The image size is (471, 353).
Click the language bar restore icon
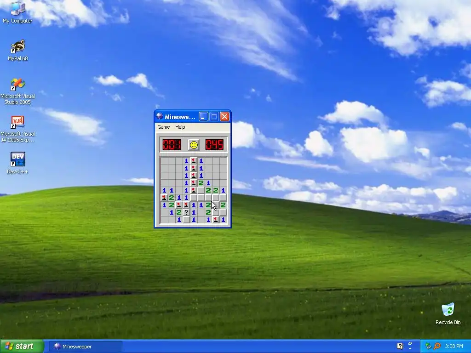pyautogui.click(x=410, y=343)
